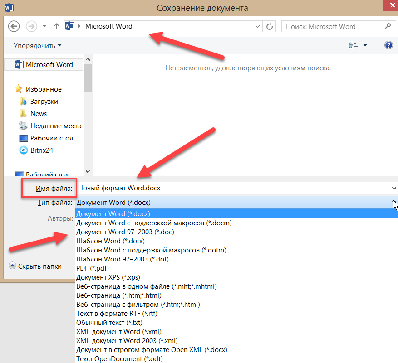Open the address bar history dropdown
The height and width of the screenshot is (363, 398).
pyautogui.click(x=257, y=26)
